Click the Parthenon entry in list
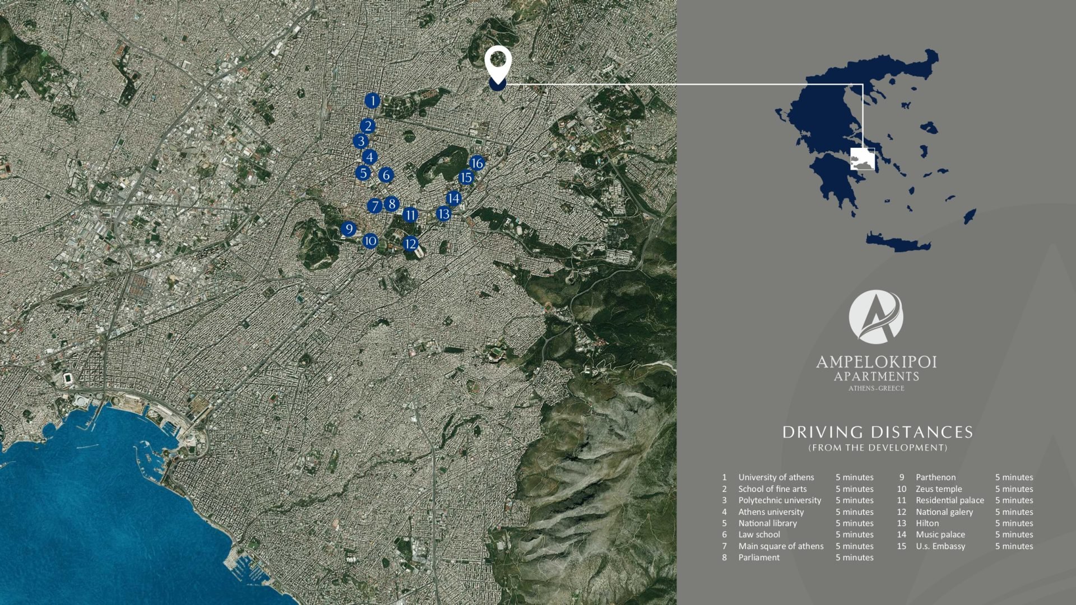1076x605 pixels. click(935, 477)
